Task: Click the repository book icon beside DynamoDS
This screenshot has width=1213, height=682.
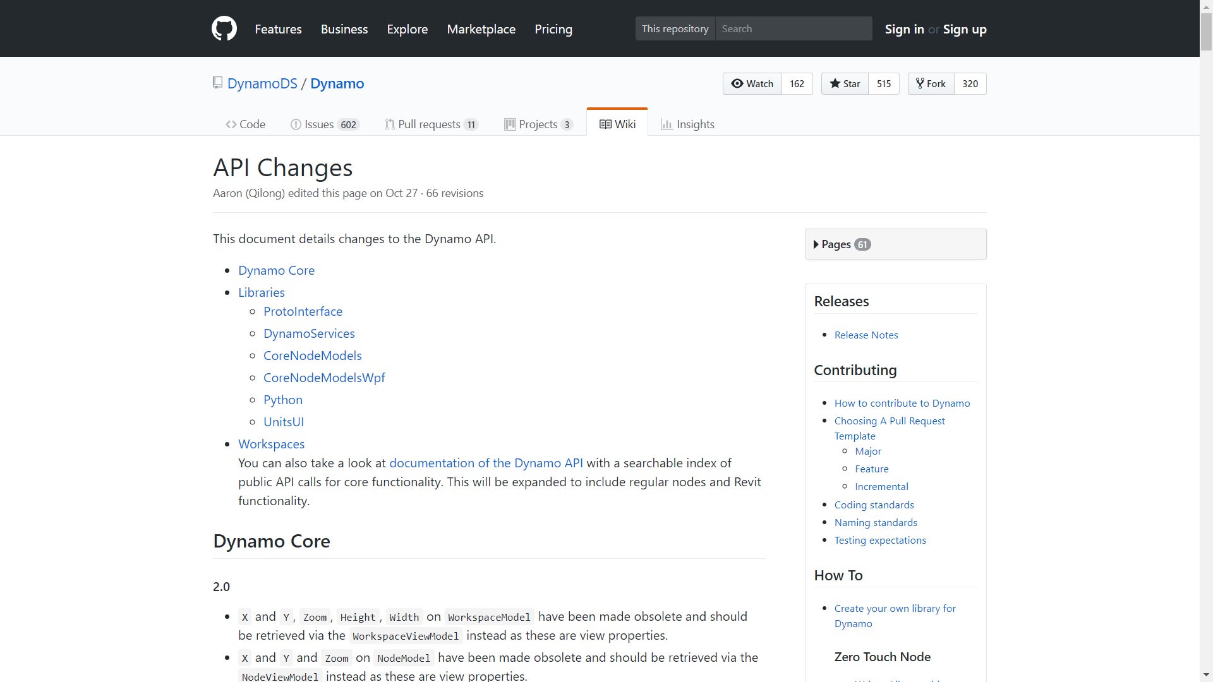Action: click(x=218, y=83)
